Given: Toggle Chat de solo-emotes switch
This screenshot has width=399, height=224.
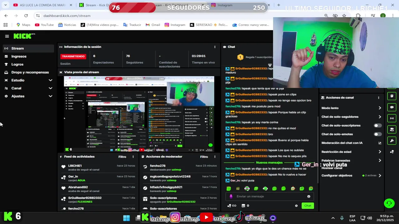Looking at the screenshot, I should 377,134.
